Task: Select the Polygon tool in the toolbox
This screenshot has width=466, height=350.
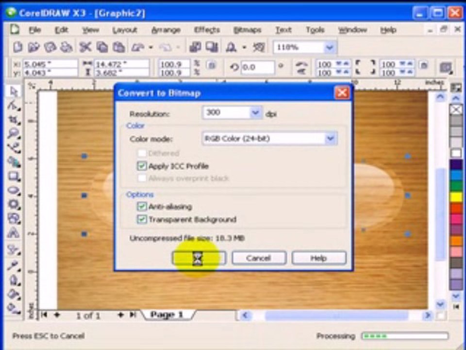Action: (x=14, y=204)
